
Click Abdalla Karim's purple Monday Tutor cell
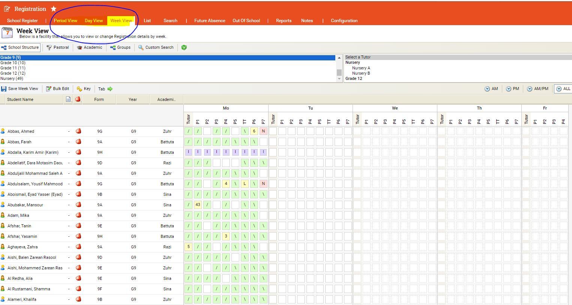[x=188, y=152]
